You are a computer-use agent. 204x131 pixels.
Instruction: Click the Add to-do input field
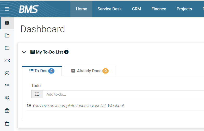point(123,94)
